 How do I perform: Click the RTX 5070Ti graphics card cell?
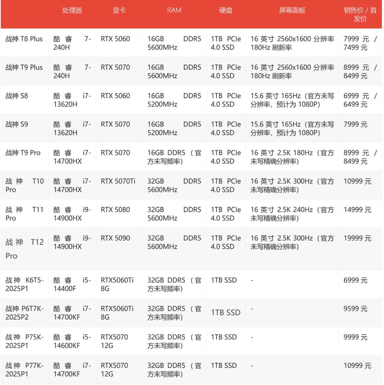click(118, 181)
